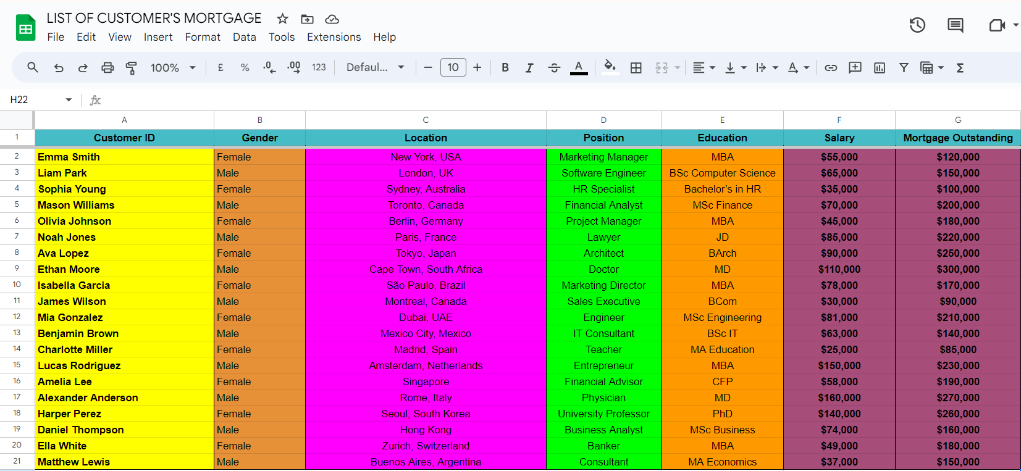
Task: View cloud save status
Action: pos(332,19)
